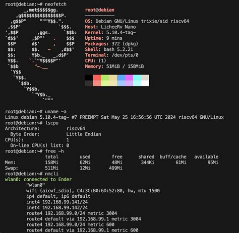Click the 'uname -a' command text
Viewport: 239px width, 233px height.
(55, 112)
